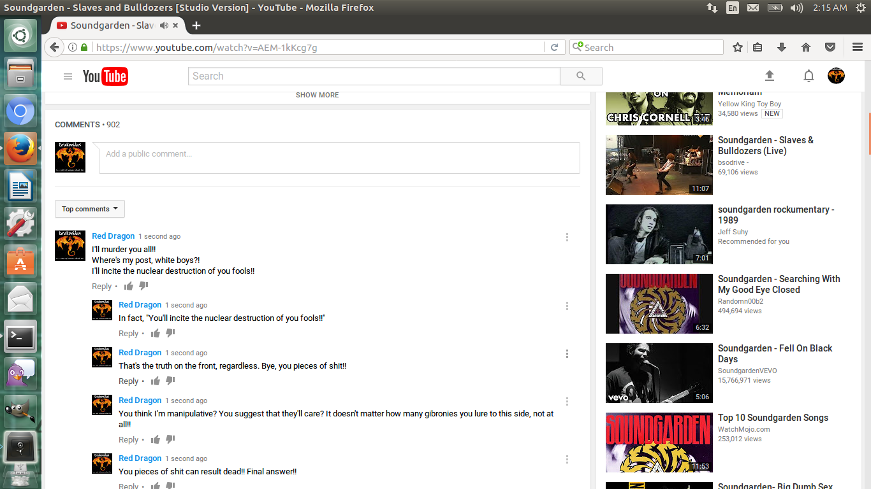Open the Searching With My Good Eye Closed thumbnail

659,303
